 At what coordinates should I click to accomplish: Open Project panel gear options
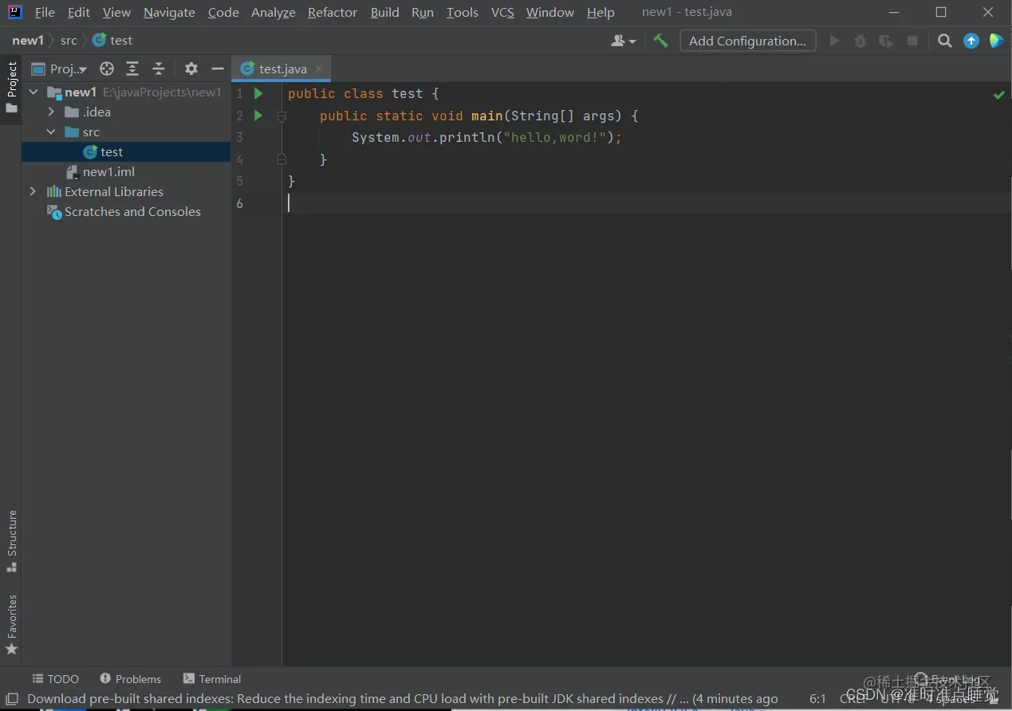tap(191, 69)
